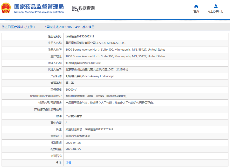The width and height of the screenshot is (230, 168).
Task: Click the National Medical Products Administration subtitle
Action: click(x=39, y=12)
